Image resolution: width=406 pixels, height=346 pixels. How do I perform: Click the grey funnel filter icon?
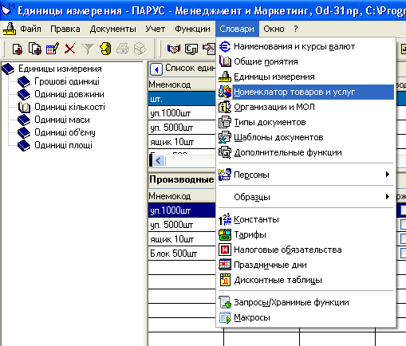pyautogui.click(x=88, y=49)
